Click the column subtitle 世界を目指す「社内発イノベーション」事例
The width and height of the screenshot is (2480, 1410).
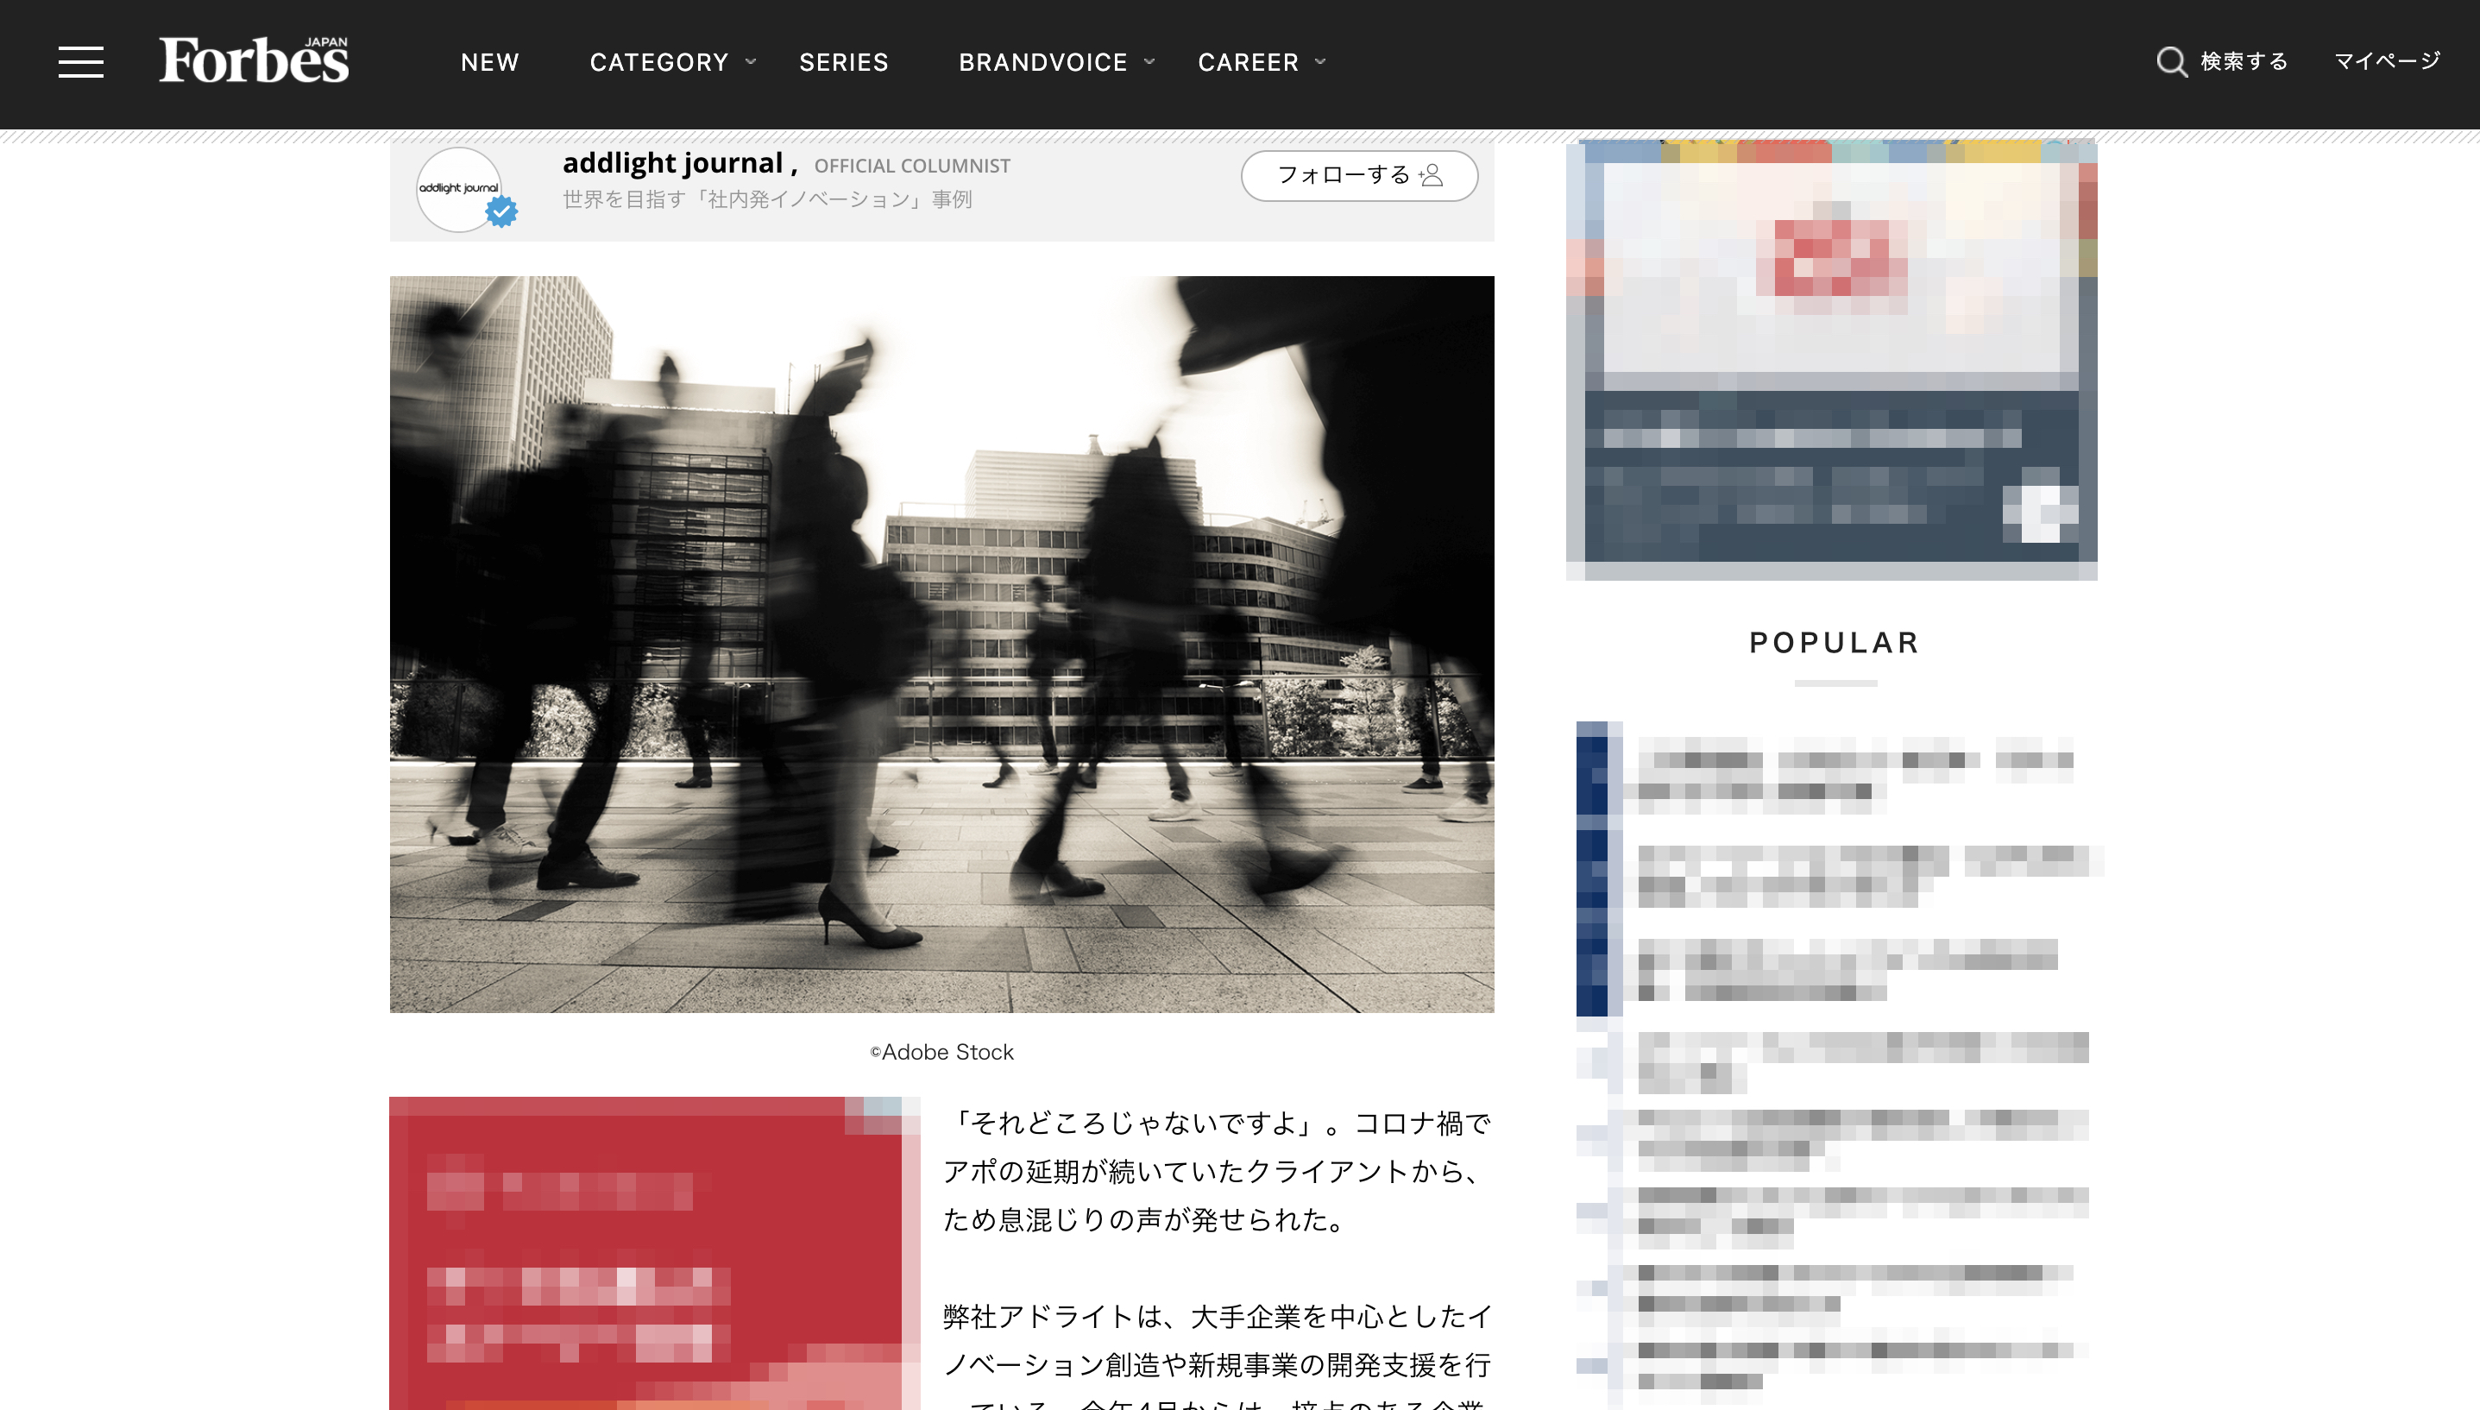pyautogui.click(x=767, y=199)
